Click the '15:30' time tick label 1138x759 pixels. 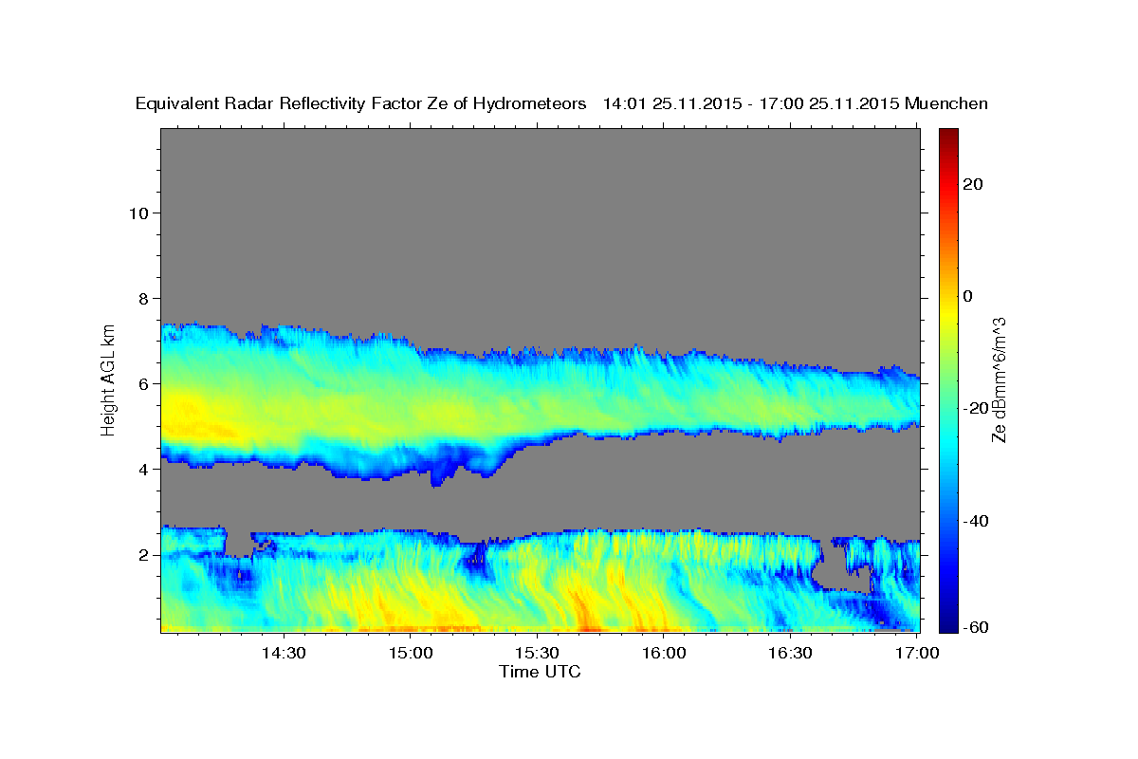(538, 653)
